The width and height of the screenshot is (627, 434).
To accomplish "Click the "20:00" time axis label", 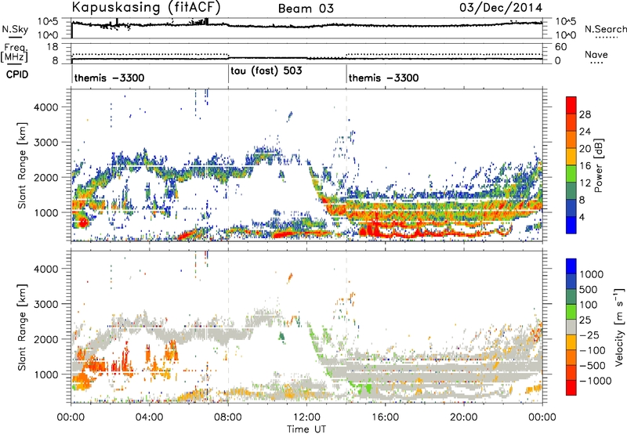I will (464, 418).
